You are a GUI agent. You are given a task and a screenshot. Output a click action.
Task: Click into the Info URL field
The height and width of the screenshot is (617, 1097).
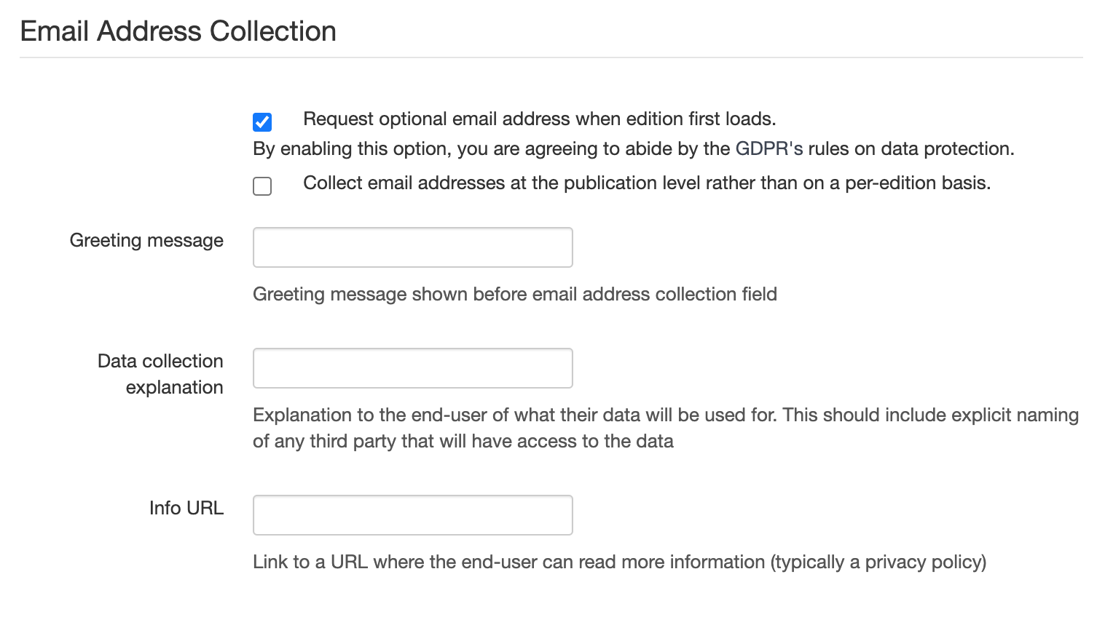coord(412,515)
